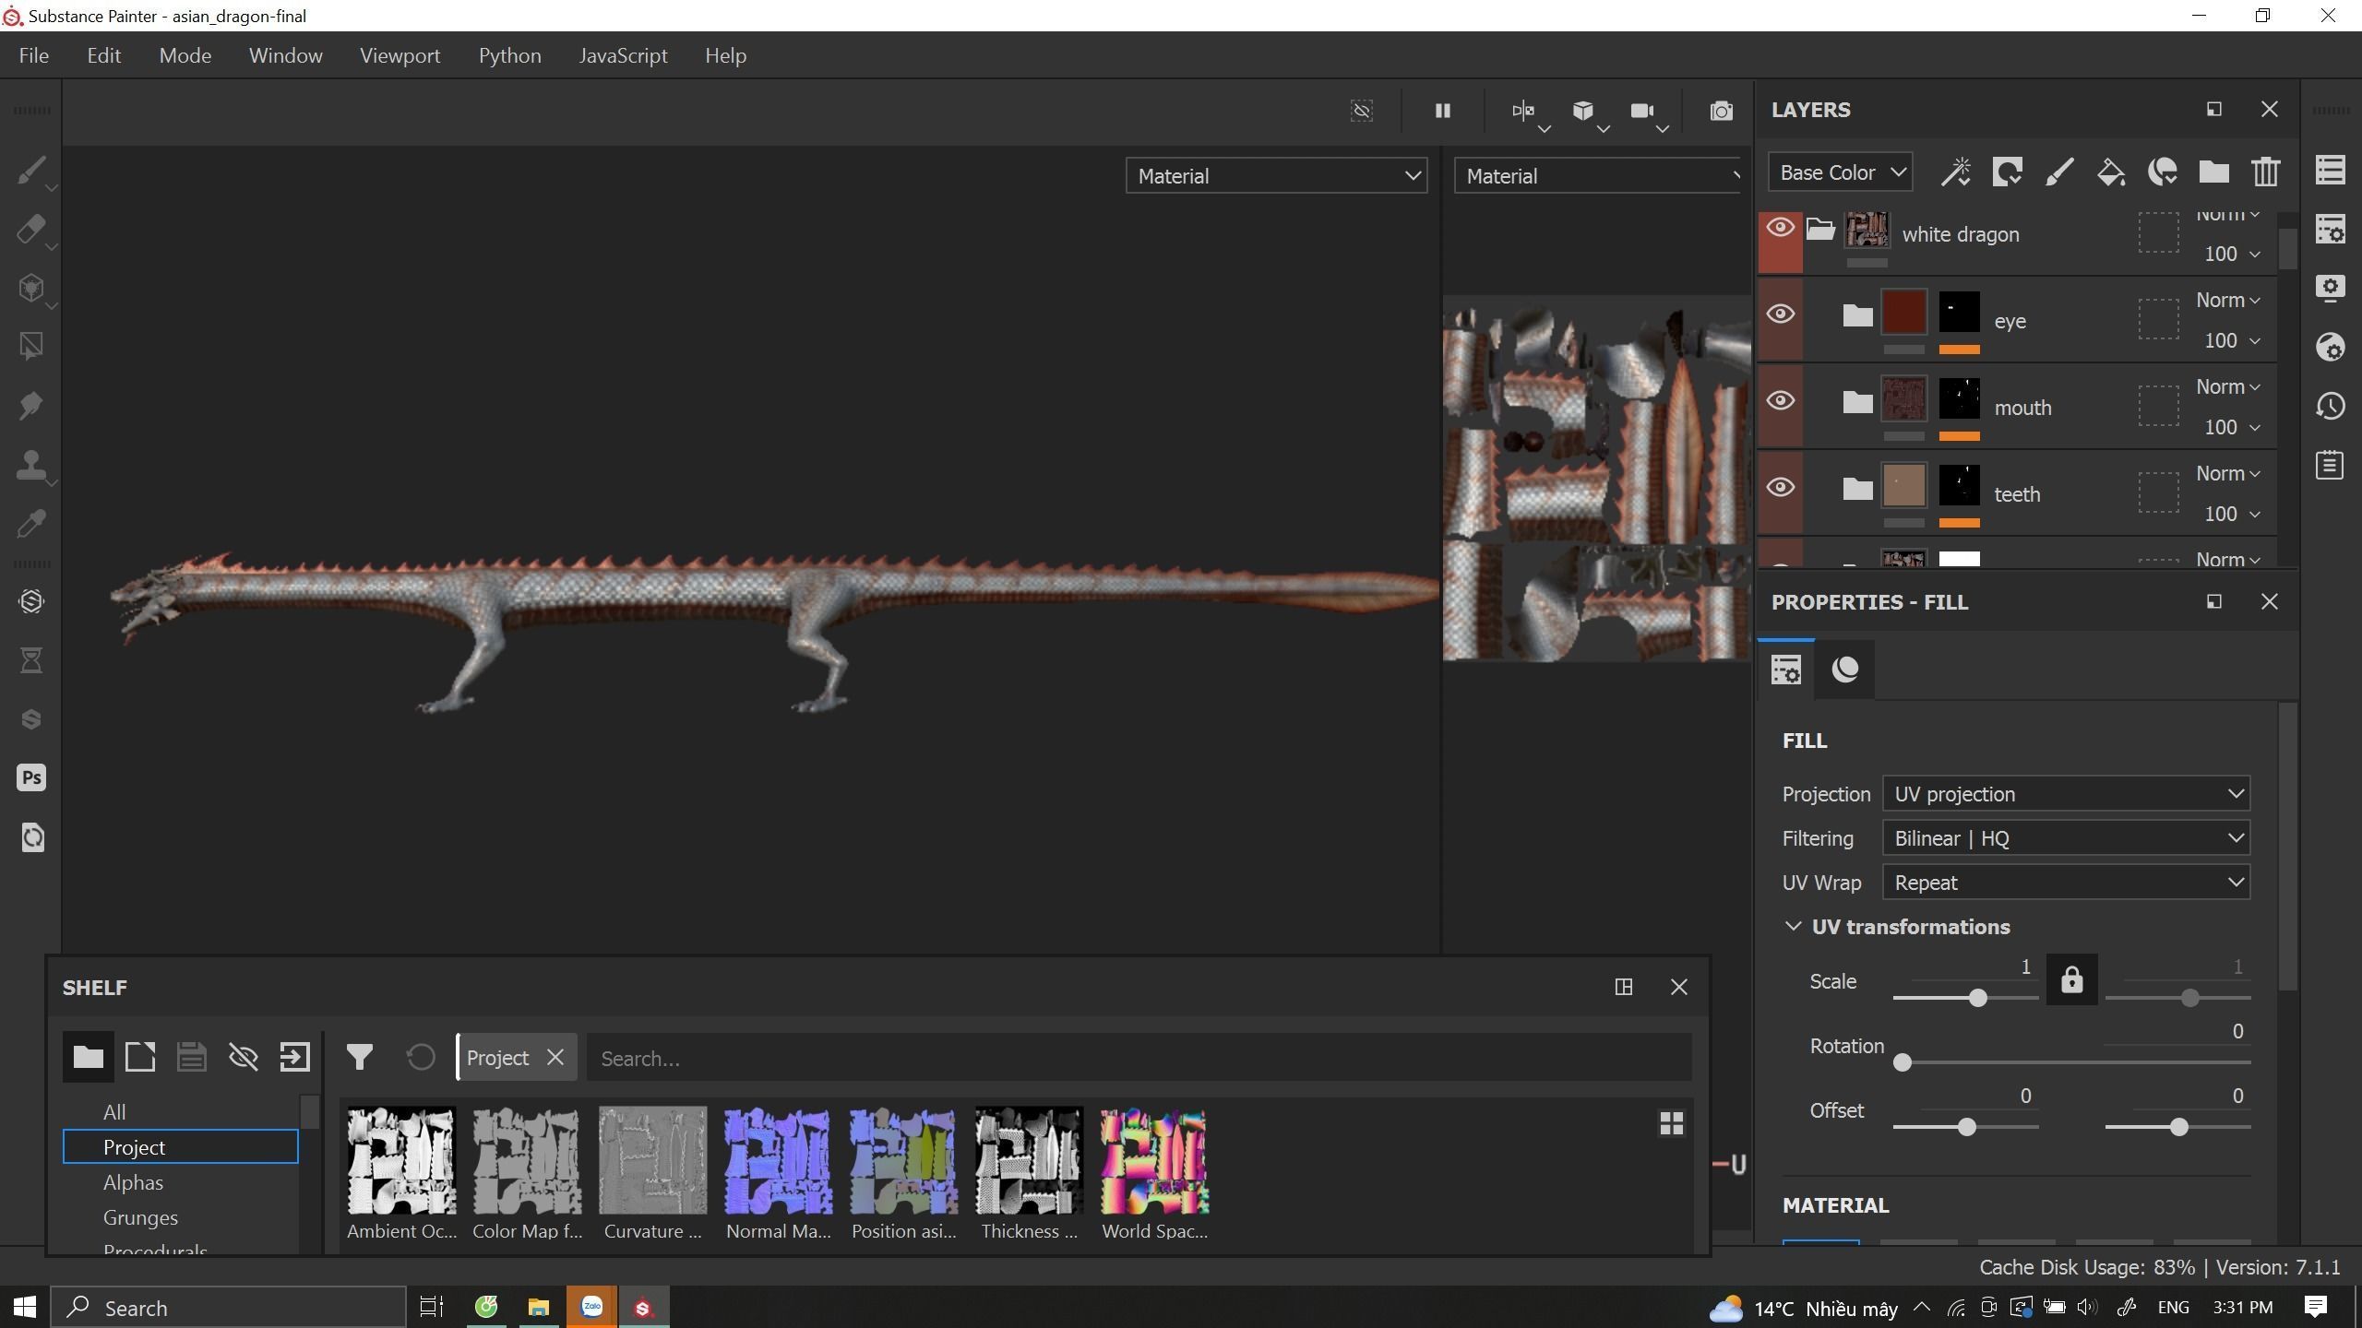
Task: Collapse the UV transformations section
Action: pos(1793,927)
